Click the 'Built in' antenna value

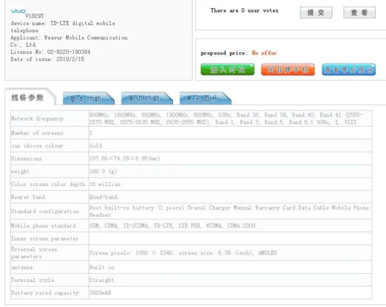[x=101, y=267]
